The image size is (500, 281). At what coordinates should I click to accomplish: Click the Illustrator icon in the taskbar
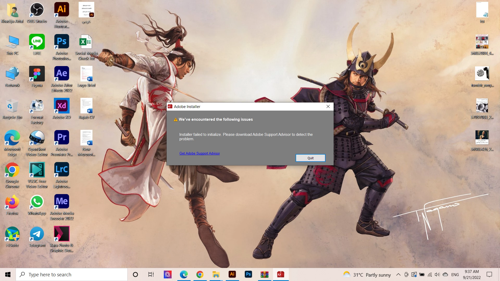[232, 274]
